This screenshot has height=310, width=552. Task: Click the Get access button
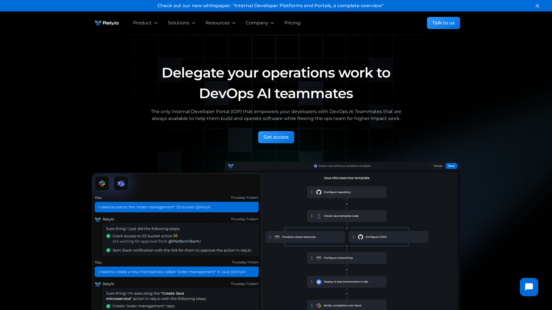276,137
